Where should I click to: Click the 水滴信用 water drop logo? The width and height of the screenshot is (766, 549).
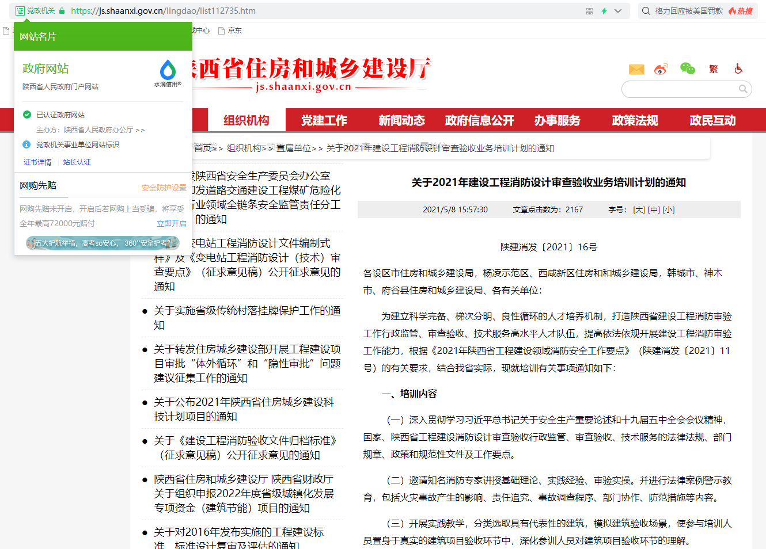pyautogui.click(x=168, y=73)
